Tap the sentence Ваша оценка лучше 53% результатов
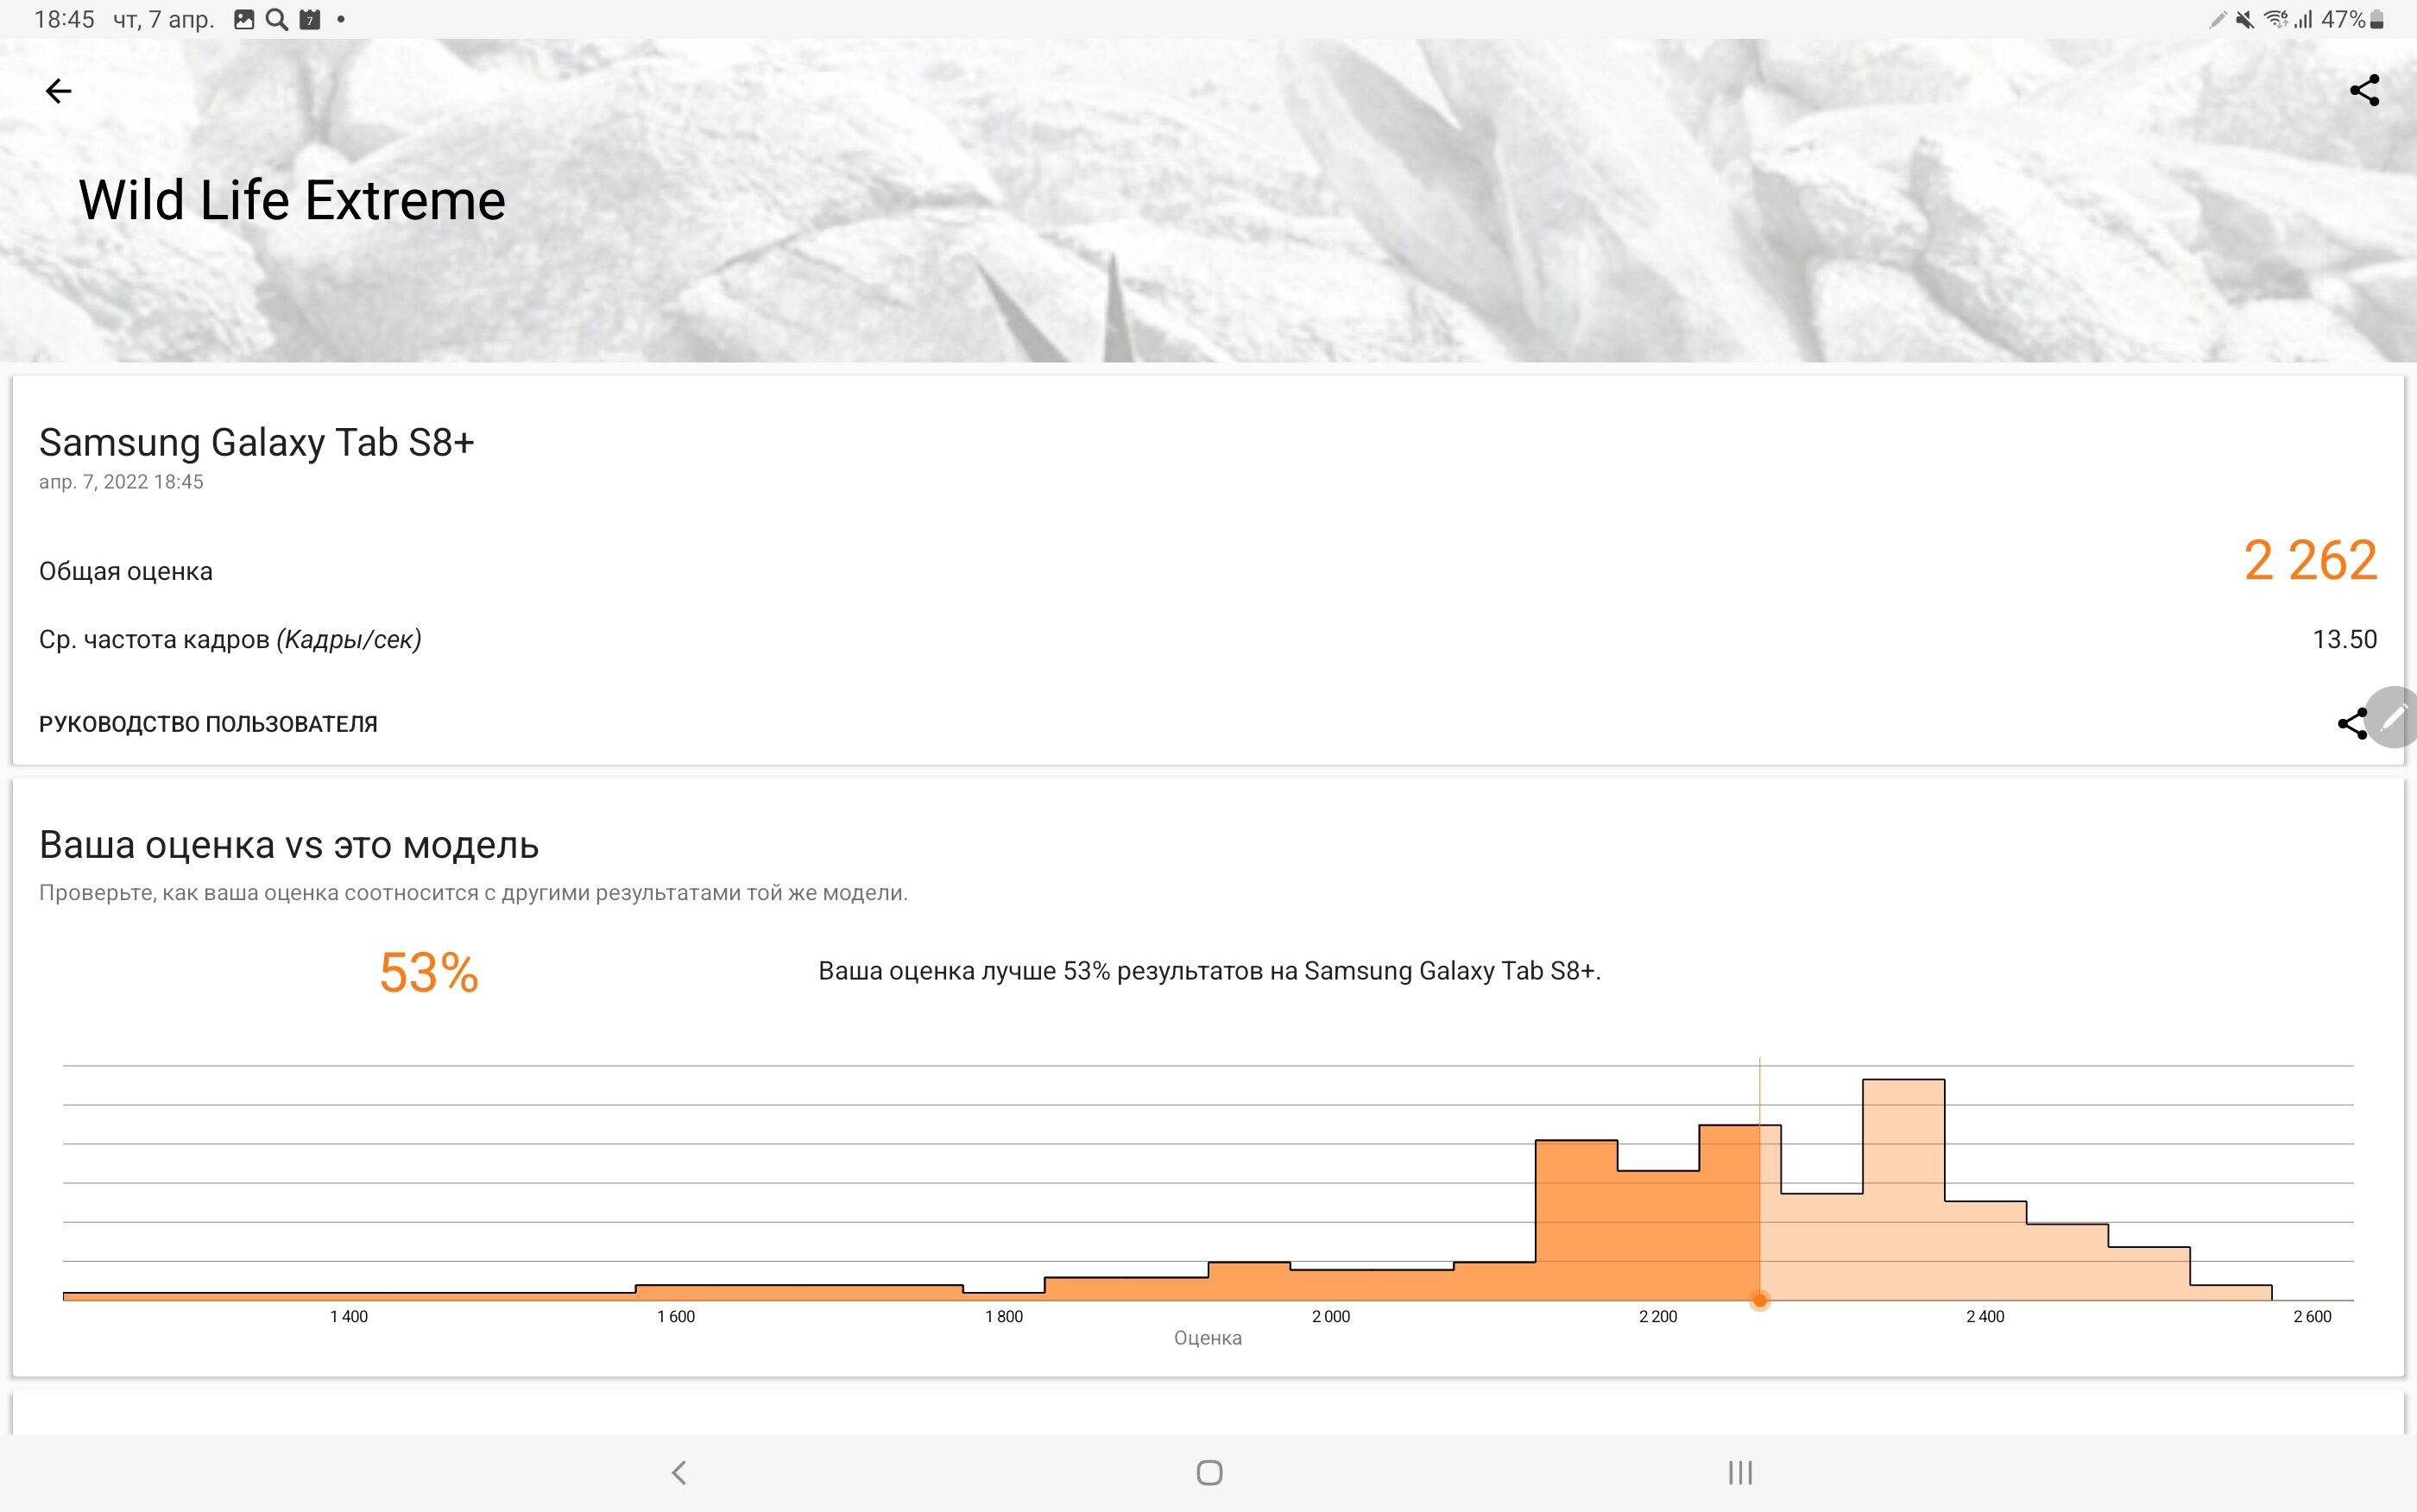Image resolution: width=2417 pixels, height=1512 pixels. point(1209,971)
